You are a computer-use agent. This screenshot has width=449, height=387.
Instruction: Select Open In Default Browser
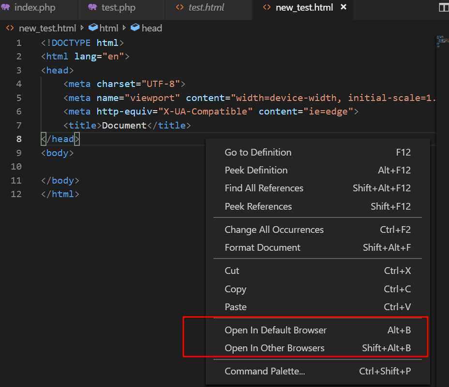click(317, 330)
